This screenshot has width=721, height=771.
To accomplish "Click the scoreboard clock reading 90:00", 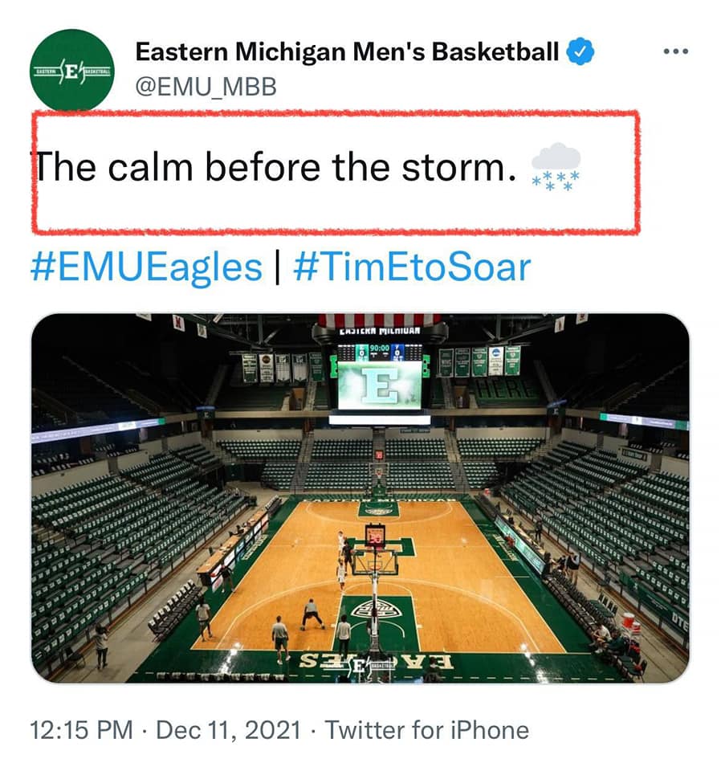I will (x=379, y=351).
